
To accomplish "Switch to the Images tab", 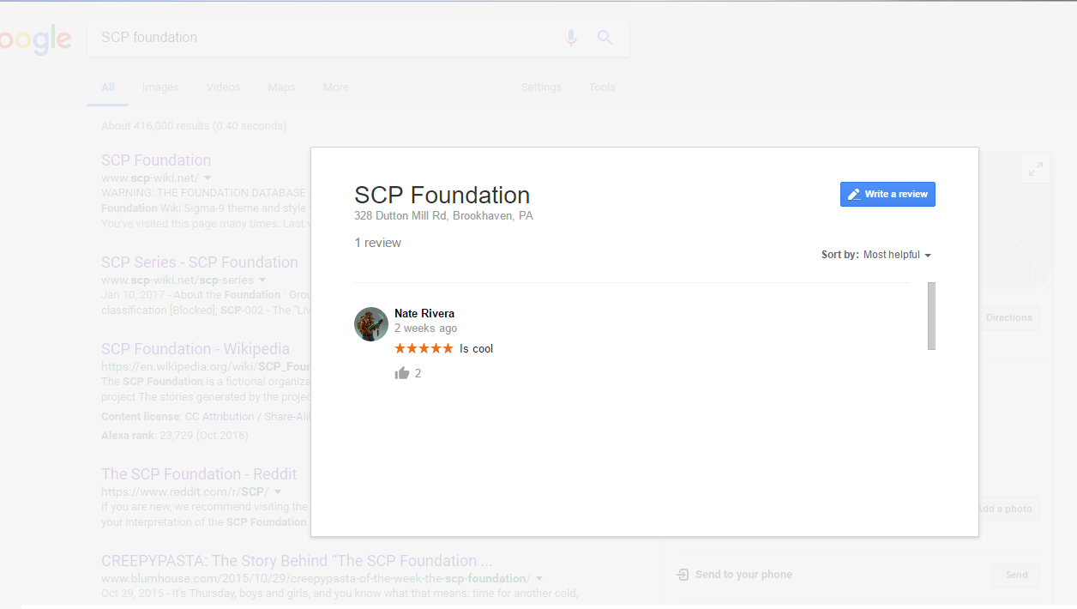I will [160, 87].
